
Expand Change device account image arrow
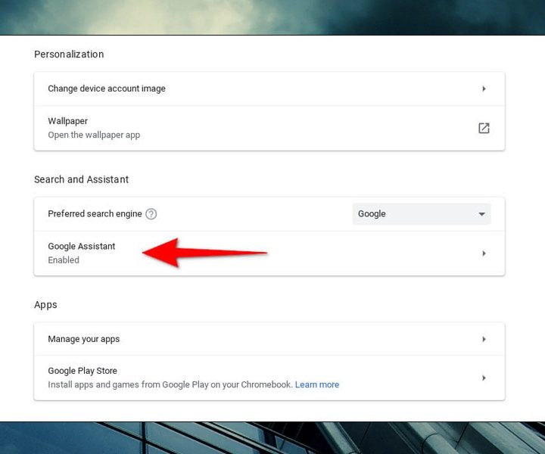[x=484, y=89]
